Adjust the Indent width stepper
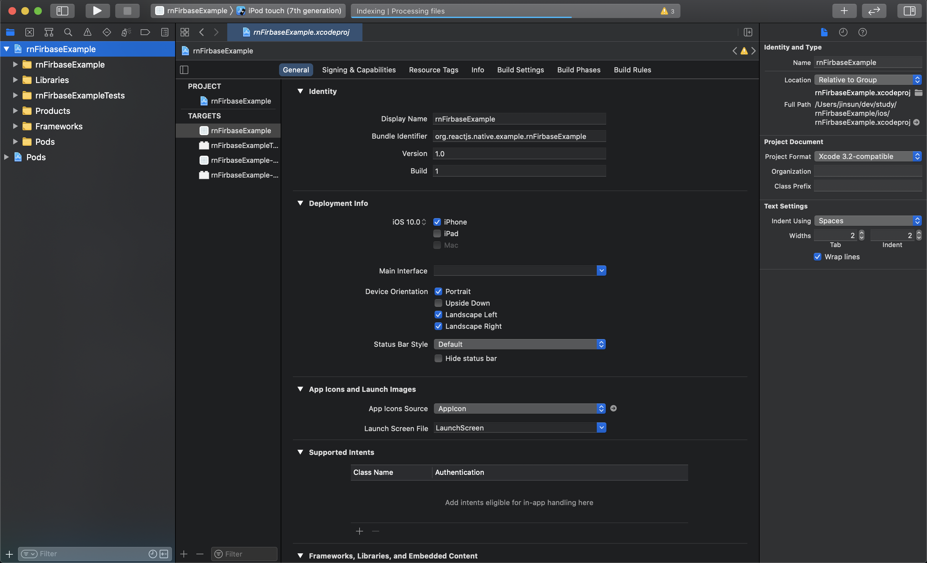The image size is (927, 563). click(x=919, y=235)
